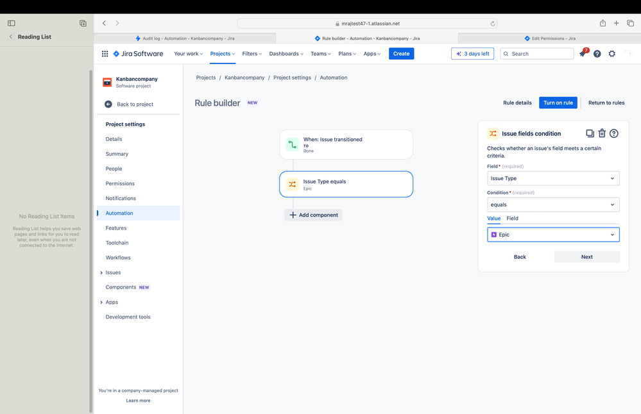The image size is (641, 414).
Task: Switch to the Audit log browser tab
Action: [185, 38]
